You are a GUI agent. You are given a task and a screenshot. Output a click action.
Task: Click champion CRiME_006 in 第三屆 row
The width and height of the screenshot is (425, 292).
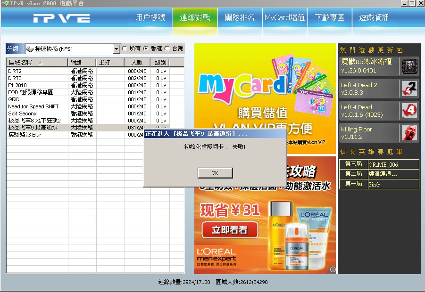point(393,164)
